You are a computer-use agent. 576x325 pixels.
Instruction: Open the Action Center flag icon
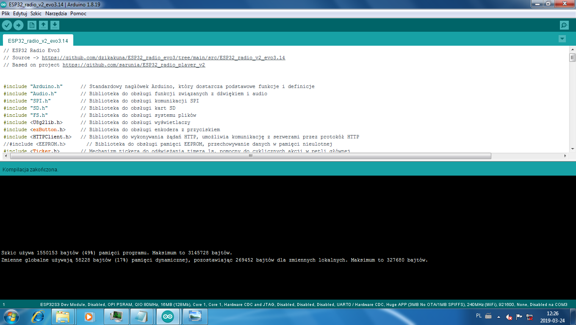[519, 317]
